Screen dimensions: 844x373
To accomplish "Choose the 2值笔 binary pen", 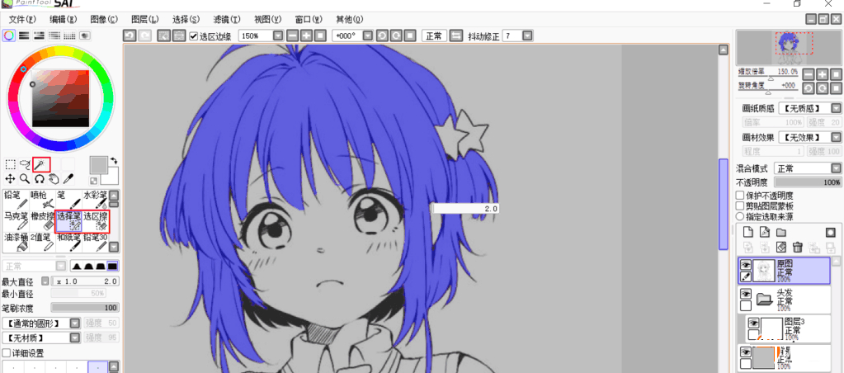I will [42, 243].
